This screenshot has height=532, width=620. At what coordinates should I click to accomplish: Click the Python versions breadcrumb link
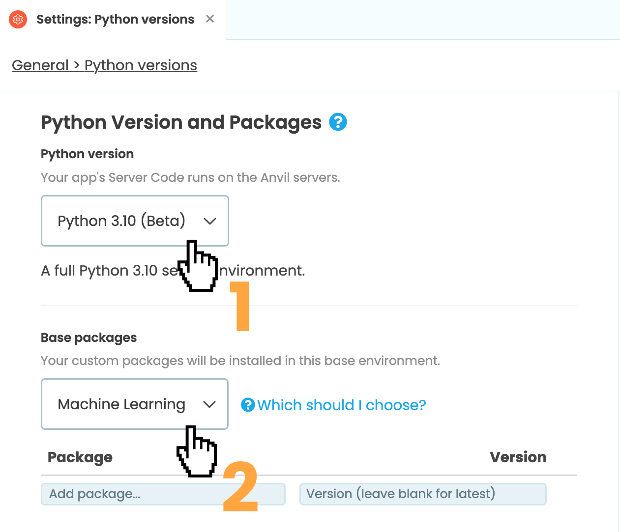point(141,65)
